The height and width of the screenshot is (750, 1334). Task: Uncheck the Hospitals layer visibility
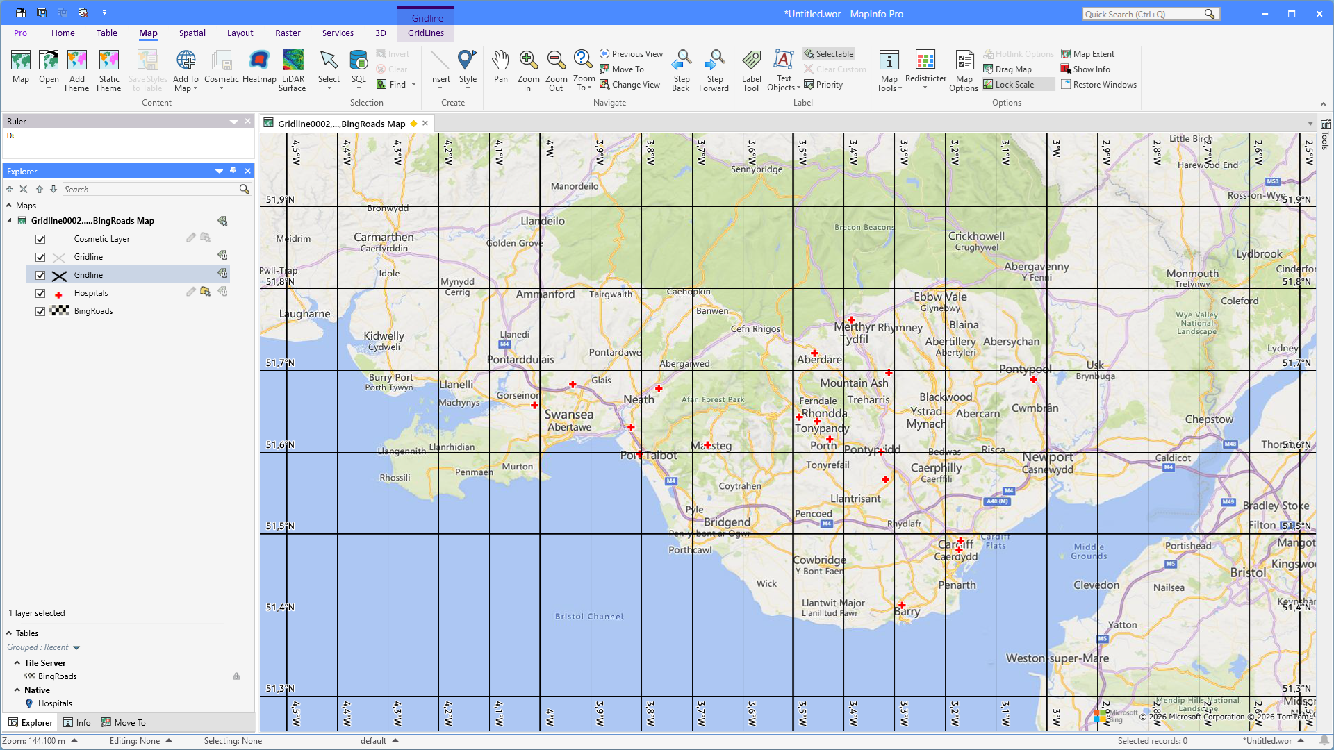point(40,293)
